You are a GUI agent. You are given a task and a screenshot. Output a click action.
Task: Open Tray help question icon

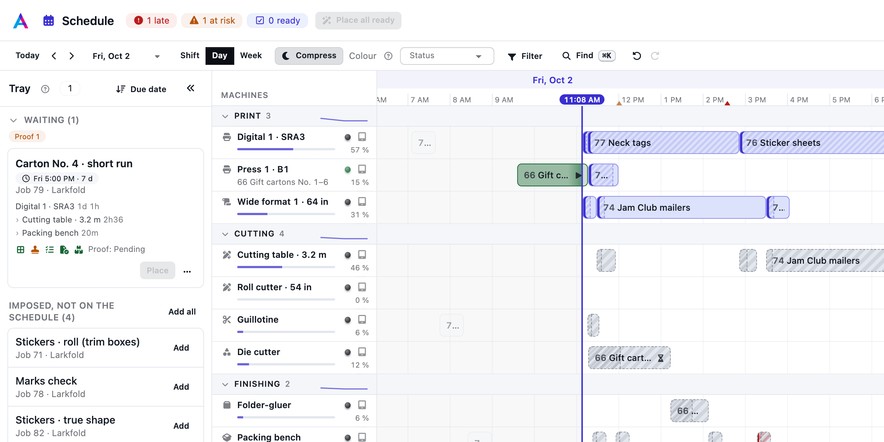(x=45, y=89)
